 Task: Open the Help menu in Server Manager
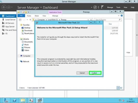coord(133,7)
